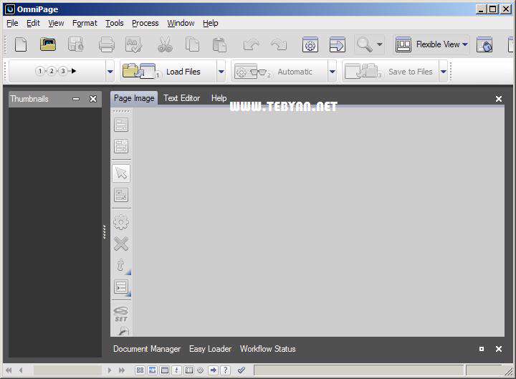Click the page number field in status bar

point(67,370)
